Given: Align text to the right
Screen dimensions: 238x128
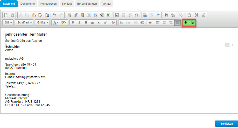Looking at the screenshot, I should coord(171,23).
